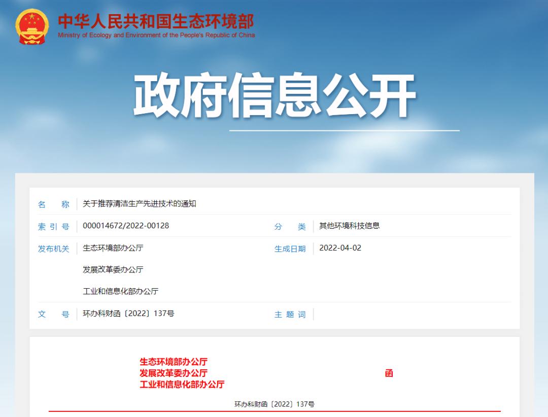Click red heading 工业和信息化部办公厅

[182, 385]
